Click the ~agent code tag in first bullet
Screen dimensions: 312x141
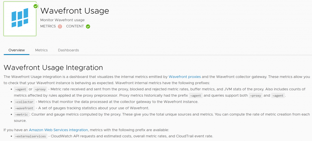(x=20, y=89)
